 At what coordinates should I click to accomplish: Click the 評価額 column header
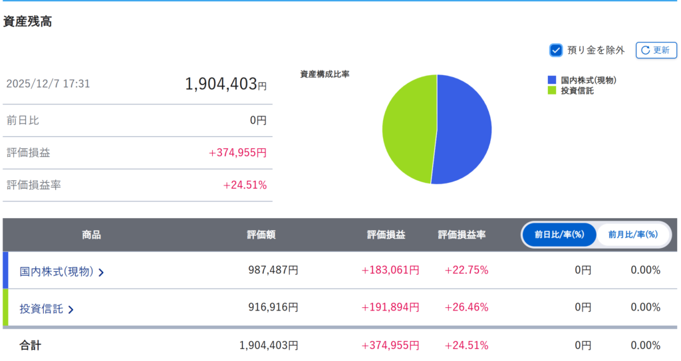point(261,235)
